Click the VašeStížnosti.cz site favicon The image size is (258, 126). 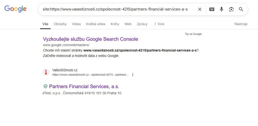(x=46, y=72)
